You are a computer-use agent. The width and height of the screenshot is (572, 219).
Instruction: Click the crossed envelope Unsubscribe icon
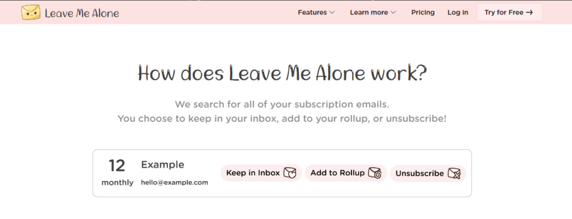[454, 173]
